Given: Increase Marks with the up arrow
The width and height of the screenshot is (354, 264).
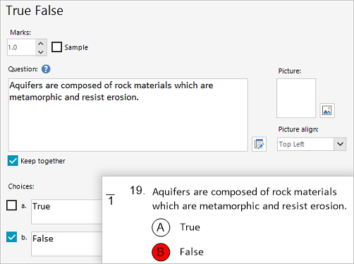Looking at the screenshot, I should (x=41, y=44).
